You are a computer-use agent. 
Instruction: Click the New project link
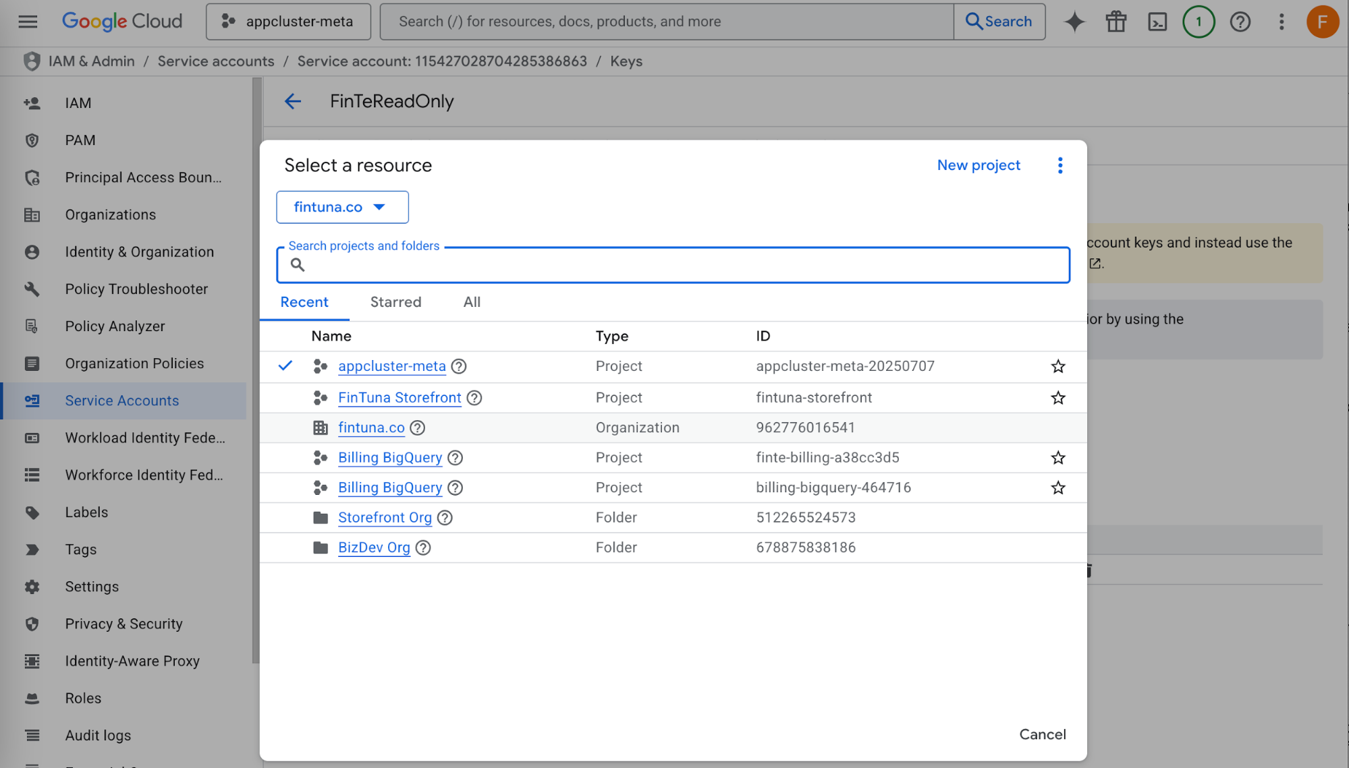(x=979, y=165)
